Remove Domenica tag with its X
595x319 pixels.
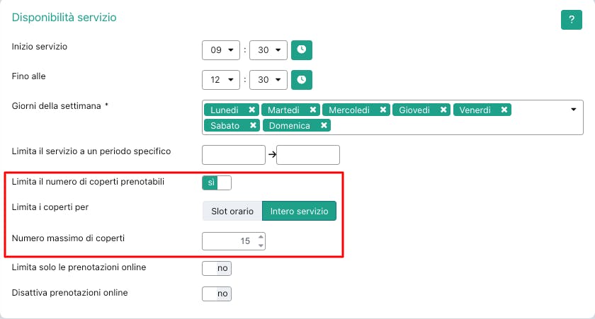pos(324,125)
